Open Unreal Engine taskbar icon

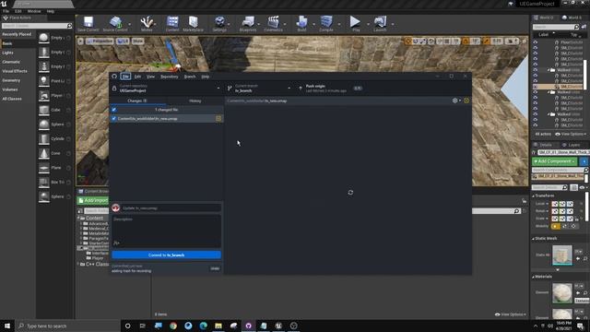click(x=278, y=326)
